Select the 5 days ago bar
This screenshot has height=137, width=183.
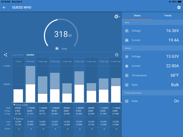click(79, 87)
